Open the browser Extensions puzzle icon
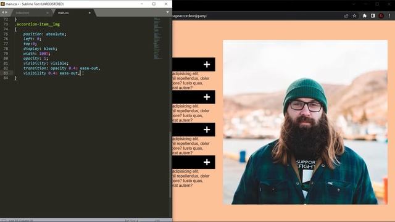Screen dimensions: 395x222 pyautogui.click(x=365, y=16)
